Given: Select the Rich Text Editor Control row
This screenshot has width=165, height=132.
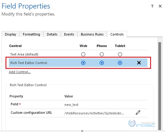Looking at the screenshot, I should (78, 63).
